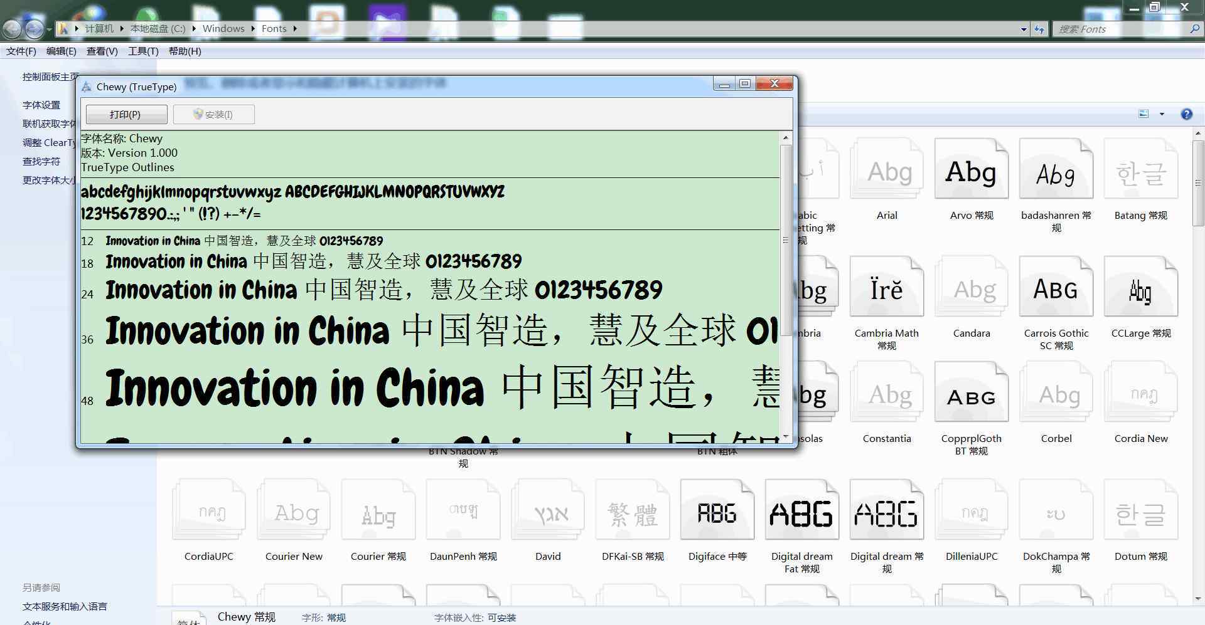Screen dimensions: 1205x625
Task: Expand the arrow after 本地磁盘 (C:) in address bar
Action: [x=194, y=29]
